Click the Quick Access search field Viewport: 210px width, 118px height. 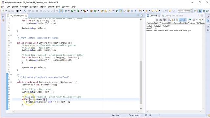tap(184, 11)
